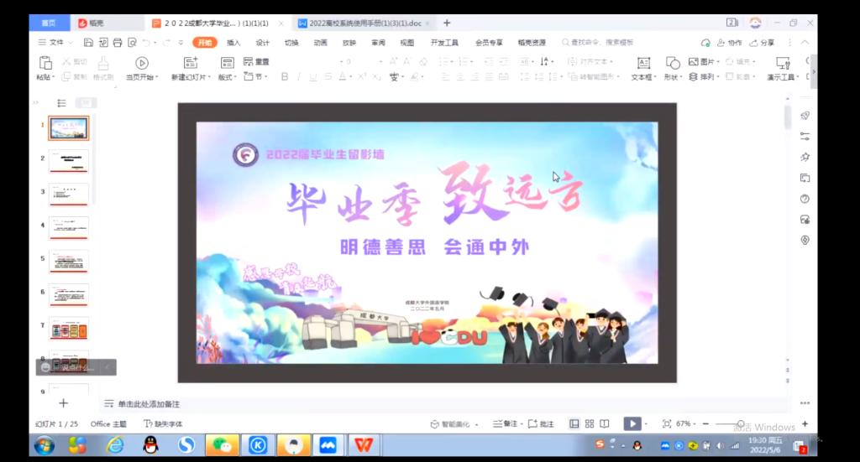Click the 协作 collaborate button

coord(729,42)
